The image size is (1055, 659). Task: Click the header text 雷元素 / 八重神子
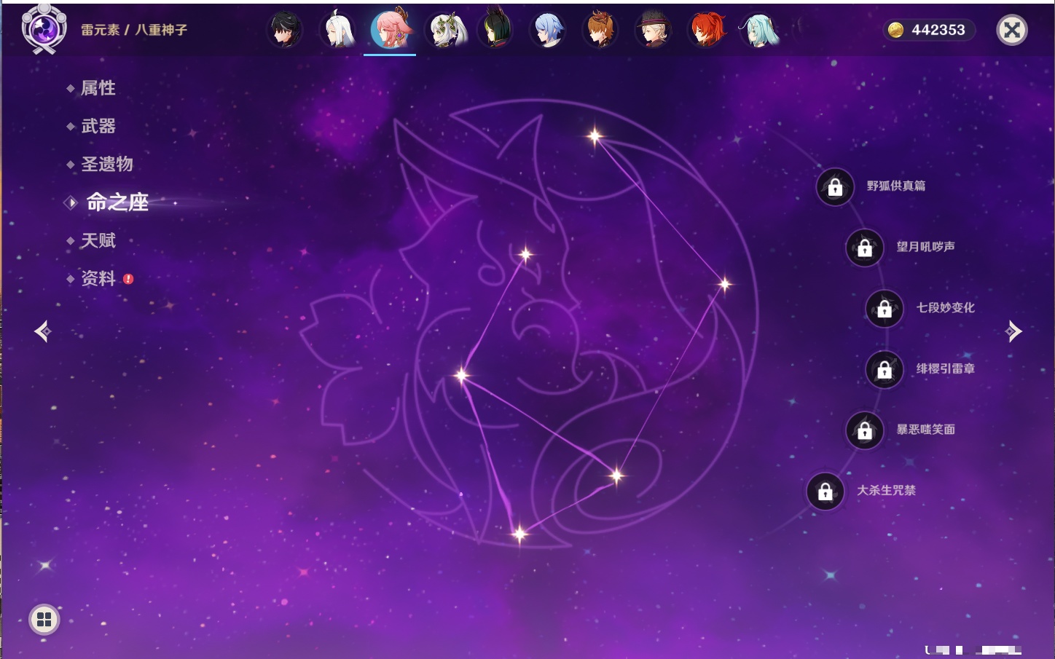tap(134, 30)
